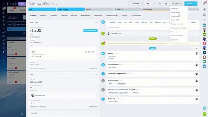The image size is (208, 117).
Task: Open the shopping cart icon in left sidebar
Action: [4, 40]
